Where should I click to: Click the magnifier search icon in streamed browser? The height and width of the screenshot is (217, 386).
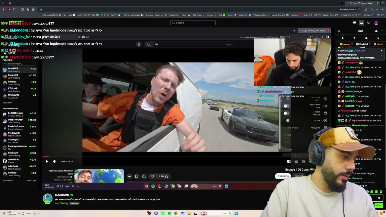[x=149, y=44]
